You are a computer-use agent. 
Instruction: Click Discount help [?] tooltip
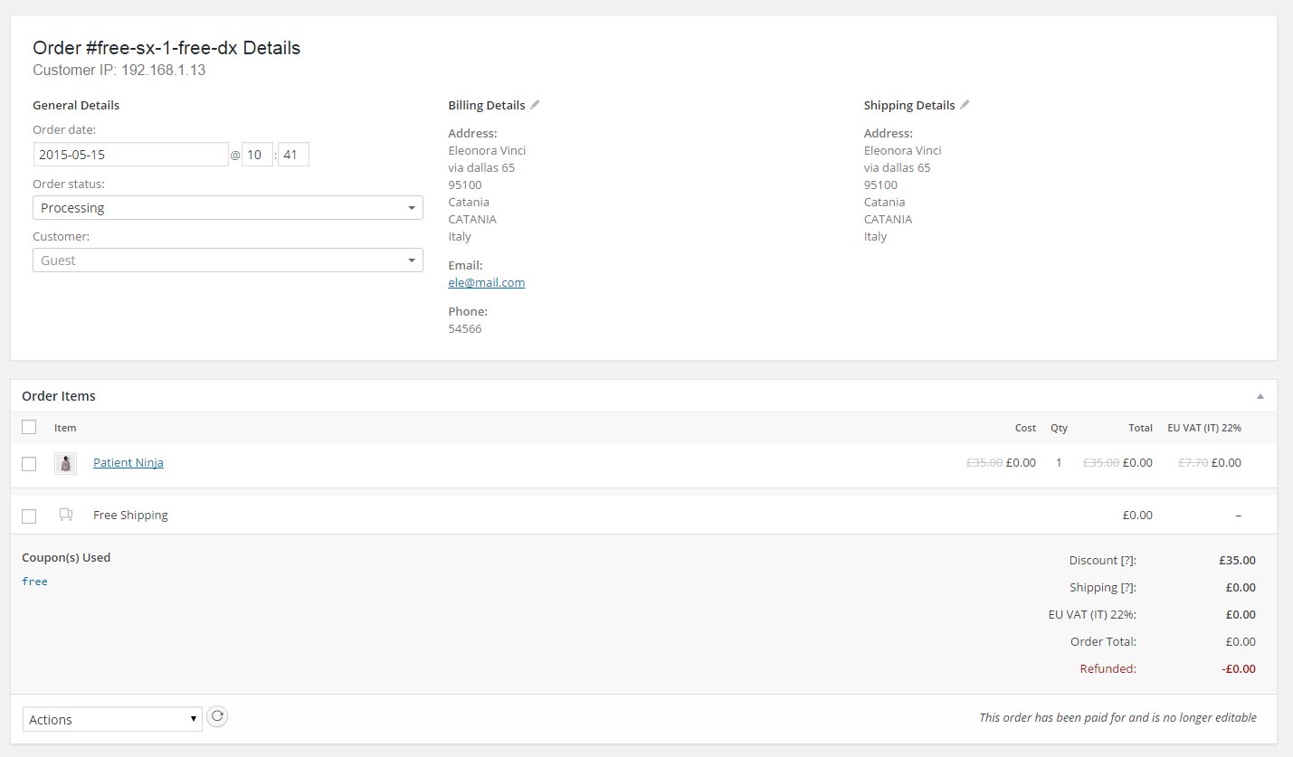pos(1127,561)
